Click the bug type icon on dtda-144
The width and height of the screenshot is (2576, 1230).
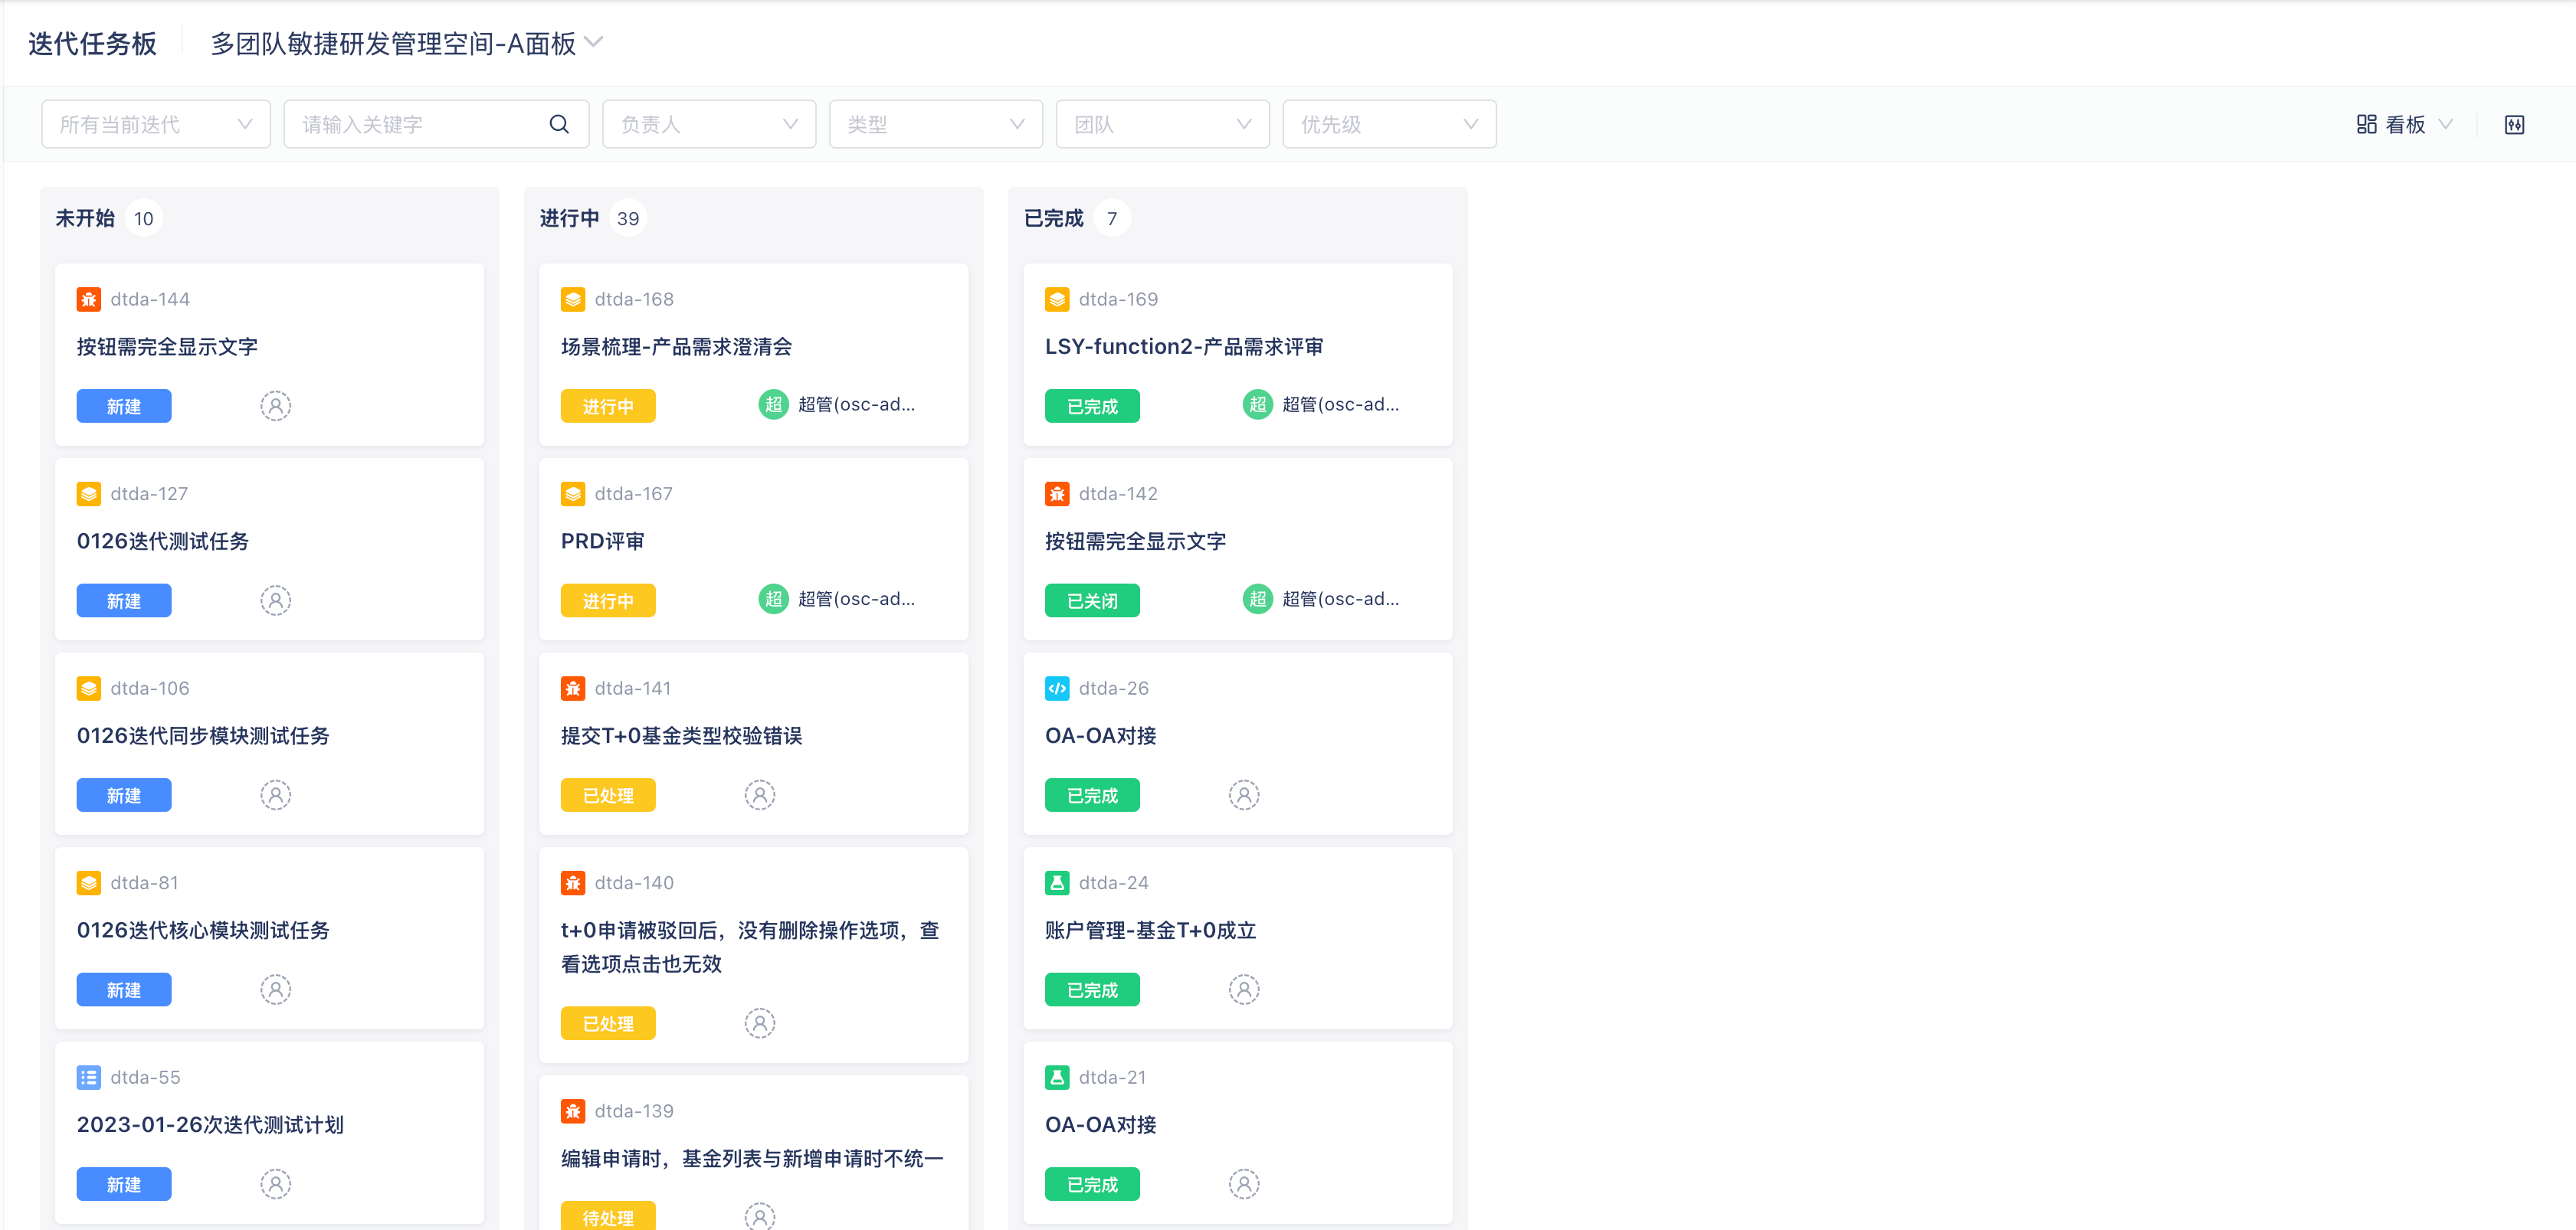click(x=89, y=299)
